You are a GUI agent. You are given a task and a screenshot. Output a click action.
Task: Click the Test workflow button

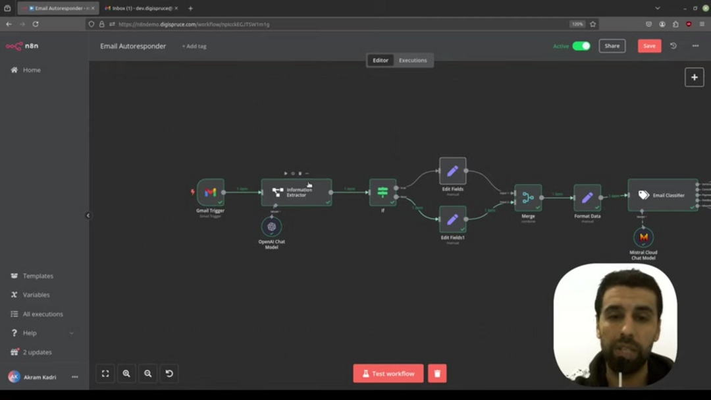[388, 374]
